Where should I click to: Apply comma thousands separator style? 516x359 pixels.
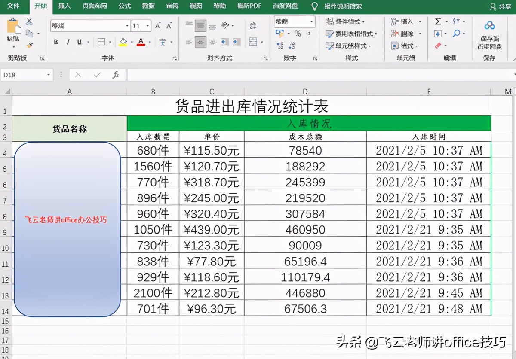click(x=309, y=33)
